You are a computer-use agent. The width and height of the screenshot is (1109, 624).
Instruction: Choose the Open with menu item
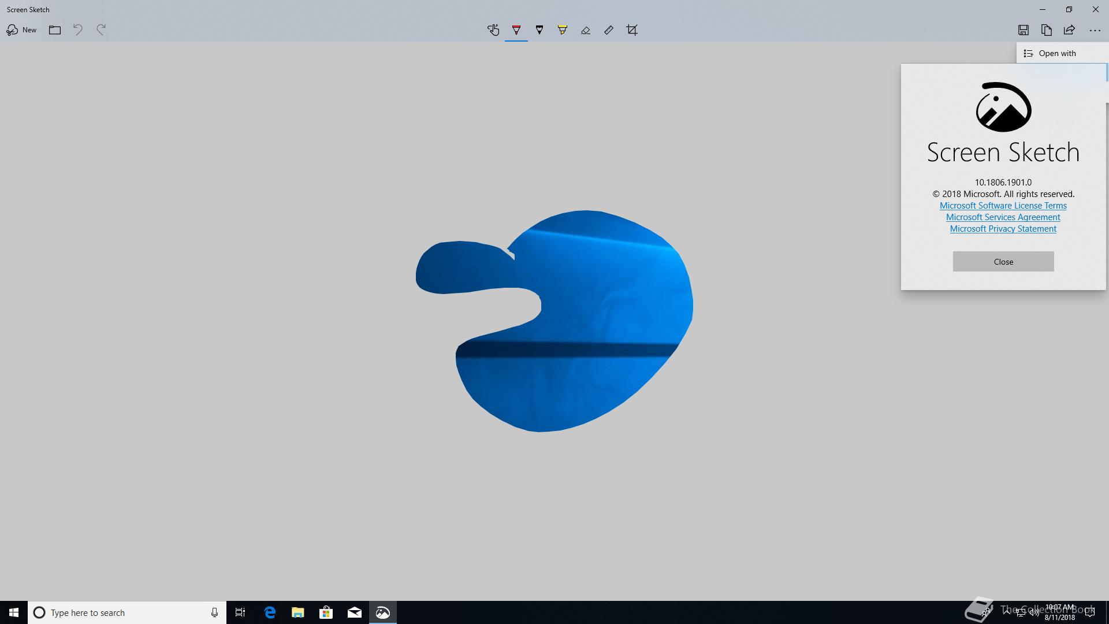[x=1062, y=53]
